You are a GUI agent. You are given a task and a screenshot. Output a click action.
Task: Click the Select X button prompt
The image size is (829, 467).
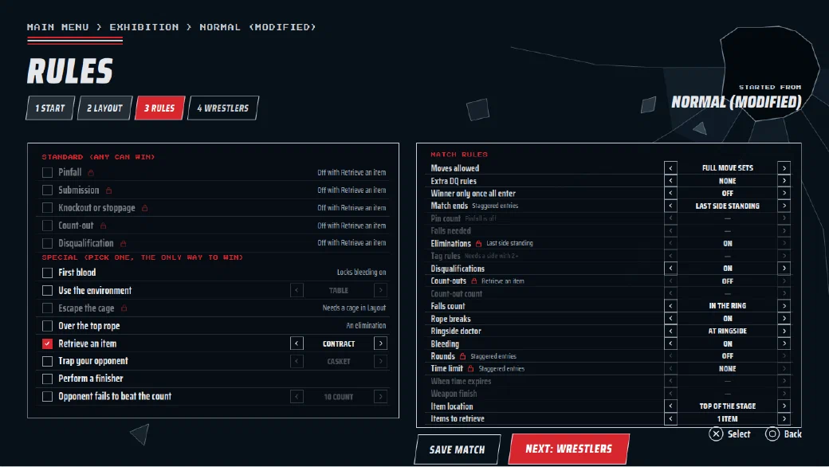[x=729, y=434]
